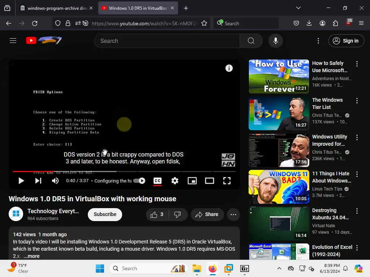The width and height of the screenshot is (370, 277).
Task: Show video info card icon
Action: pos(229,68)
